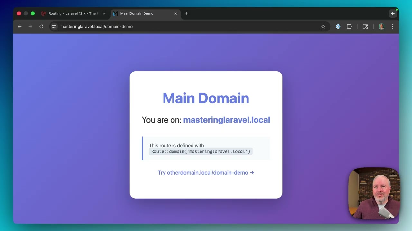Select the Main Domain Demo tab
The width and height of the screenshot is (412, 231).
click(x=145, y=13)
